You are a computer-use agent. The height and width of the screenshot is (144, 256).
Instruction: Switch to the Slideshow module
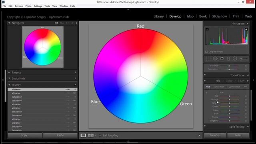tap(220, 16)
